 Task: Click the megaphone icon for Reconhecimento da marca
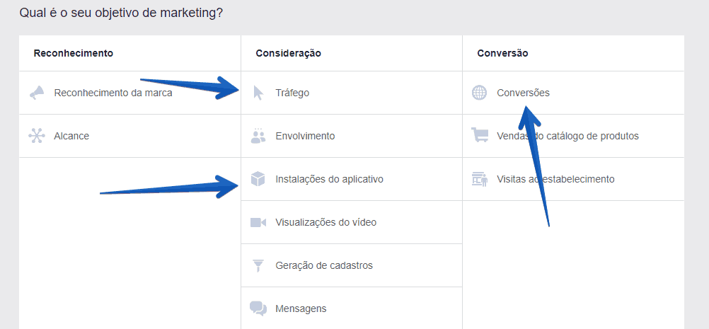coord(37,93)
